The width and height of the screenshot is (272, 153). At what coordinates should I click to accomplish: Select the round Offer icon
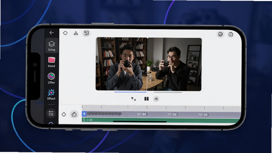pos(51,78)
